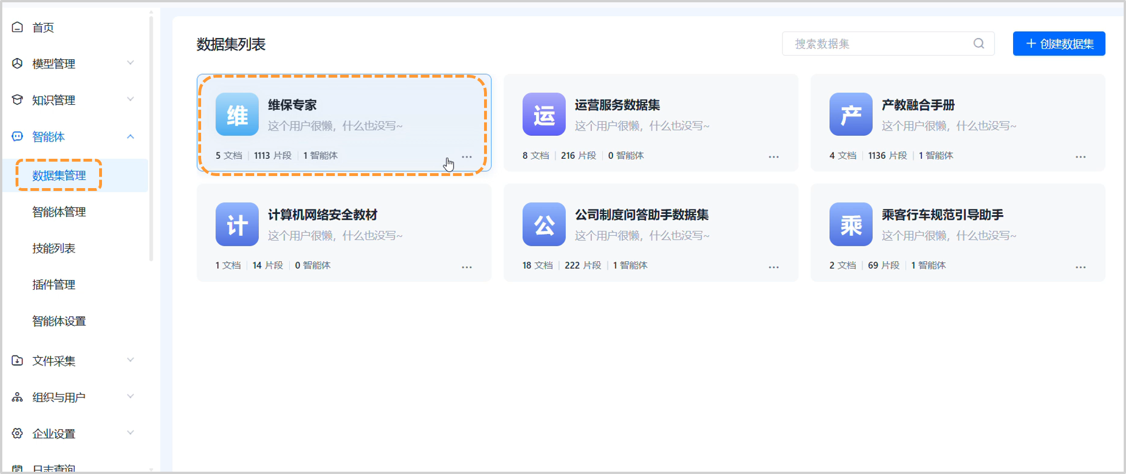Click the 14 片段 count on 计算机网络安全教材
This screenshot has height=474, width=1126.
(x=268, y=265)
